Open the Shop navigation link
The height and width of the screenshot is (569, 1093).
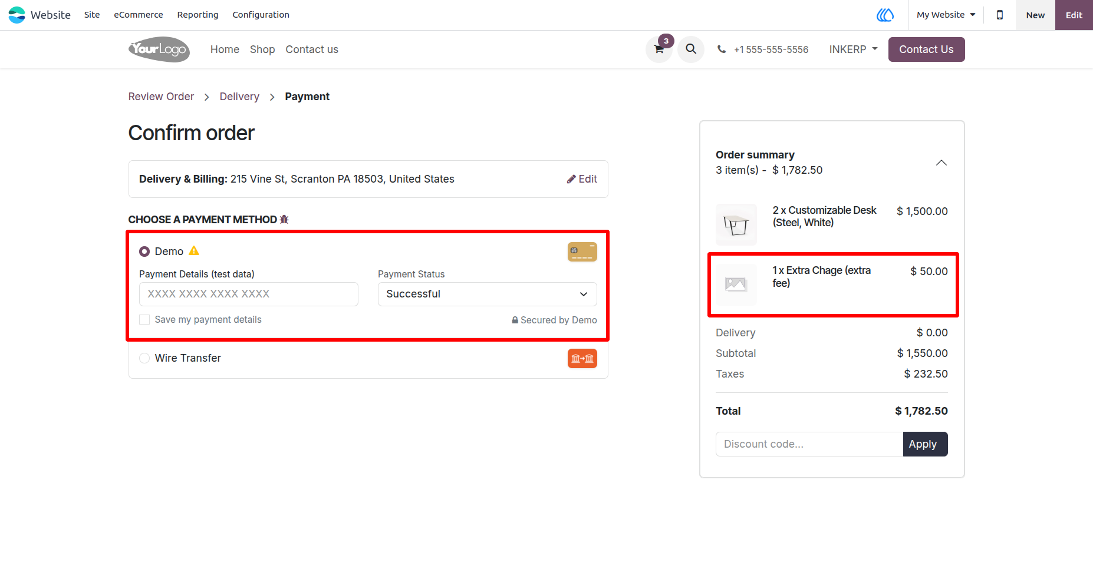point(262,49)
